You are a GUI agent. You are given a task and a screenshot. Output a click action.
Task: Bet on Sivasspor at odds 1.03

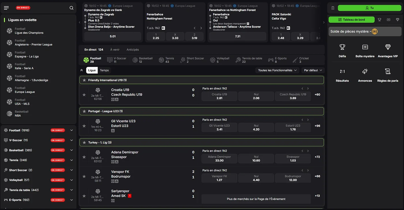tap(293, 159)
